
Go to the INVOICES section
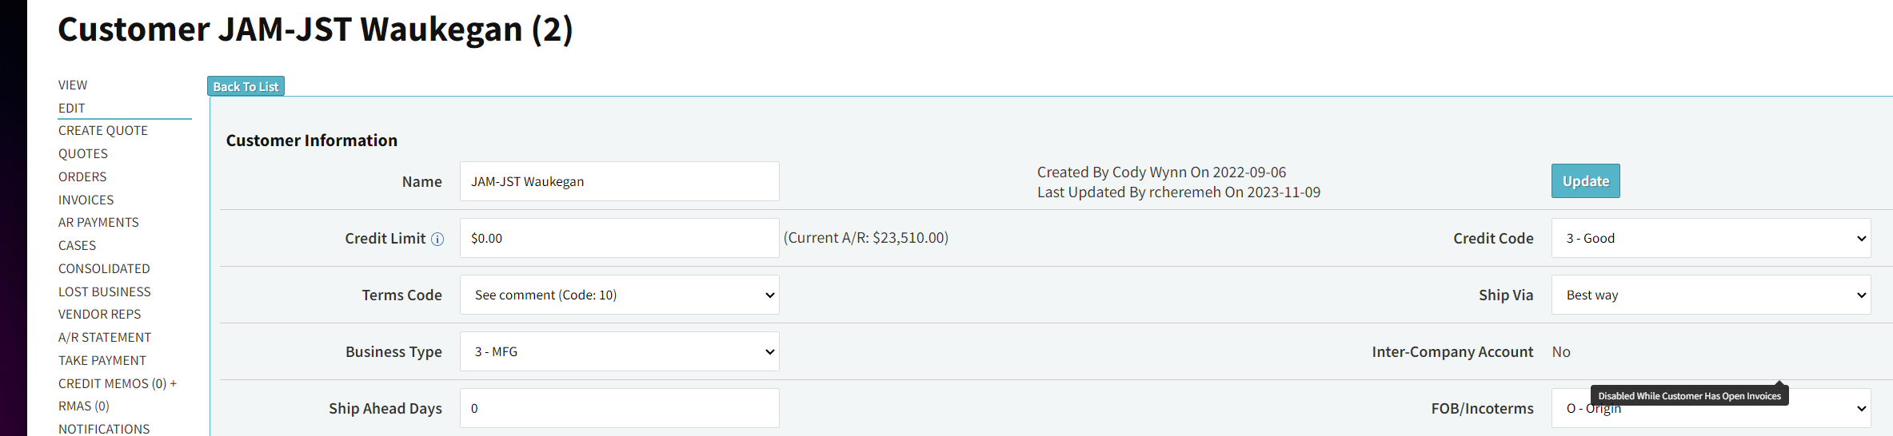click(x=86, y=200)
